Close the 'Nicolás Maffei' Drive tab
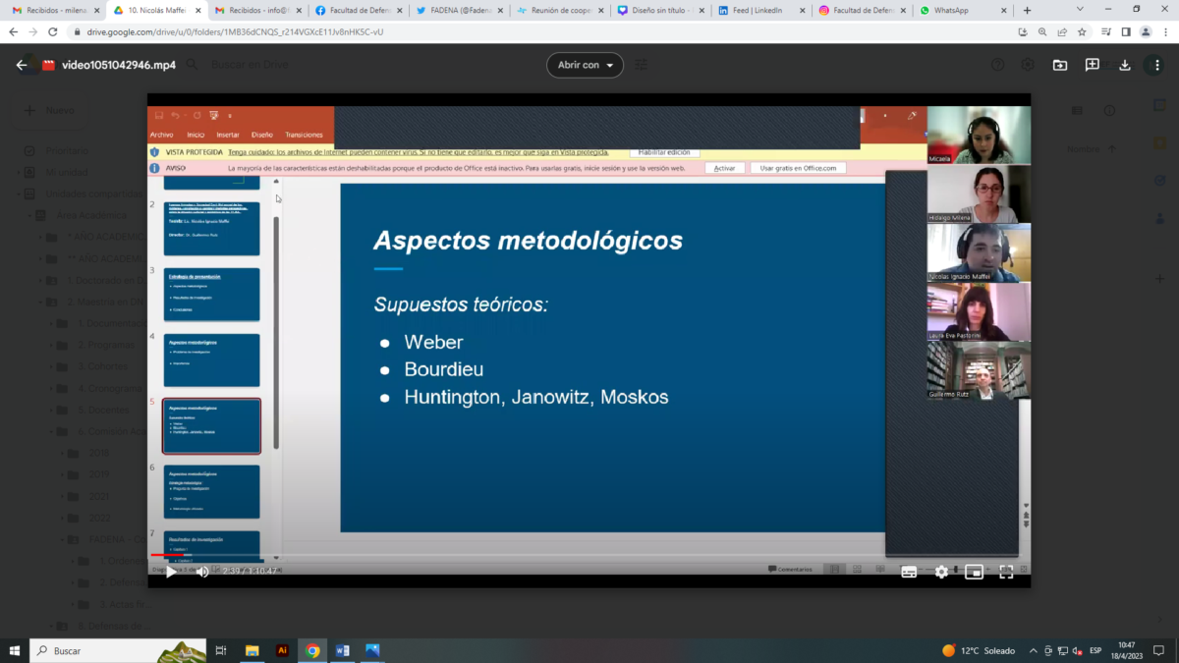1179x663 pixels. [x=196, y=10]
